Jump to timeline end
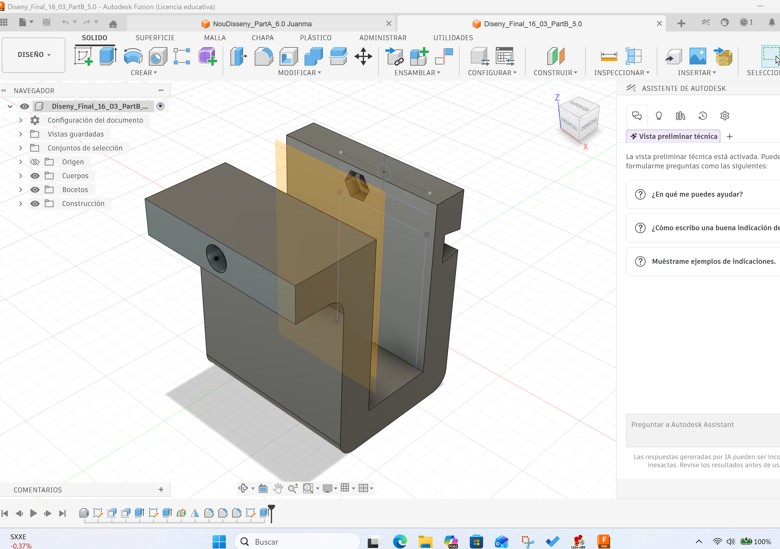Image resolution: width=780 pixels, height=549 pixels. [x=62, y=513]
